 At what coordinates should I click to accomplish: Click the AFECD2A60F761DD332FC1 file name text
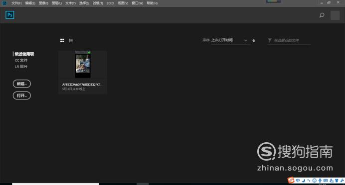[81, 85]
